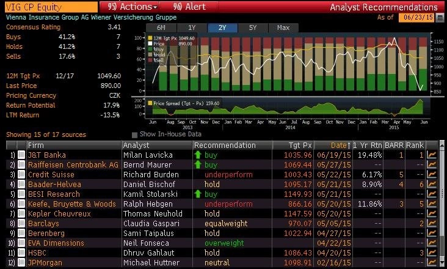
Task: Open document icon for Baader-Helvea row
Action: coord(21,184)
